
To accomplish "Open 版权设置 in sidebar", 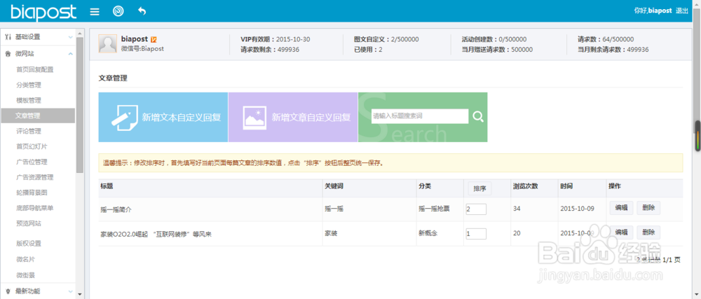I will click(x=29, y=244).
